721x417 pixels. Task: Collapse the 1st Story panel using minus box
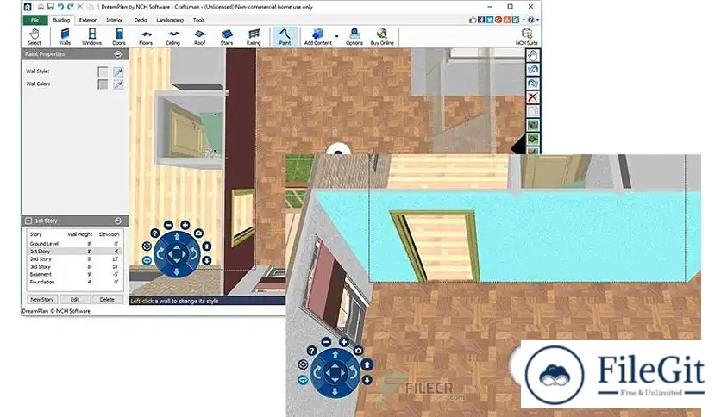pyautogui.click(x=28, y=221)
